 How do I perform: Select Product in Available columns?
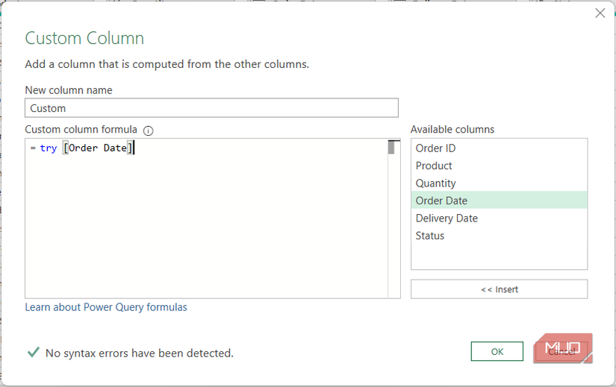click(x=434, y=166)
